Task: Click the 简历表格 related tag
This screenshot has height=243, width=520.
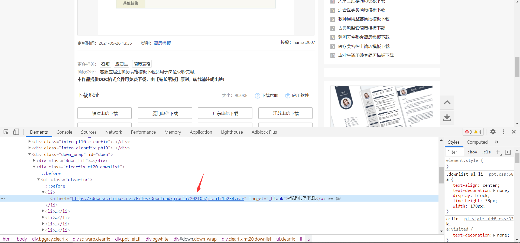Action: click(x=142, y=64)
